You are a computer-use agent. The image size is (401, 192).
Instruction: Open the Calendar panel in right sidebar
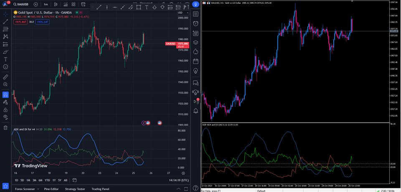195,61
